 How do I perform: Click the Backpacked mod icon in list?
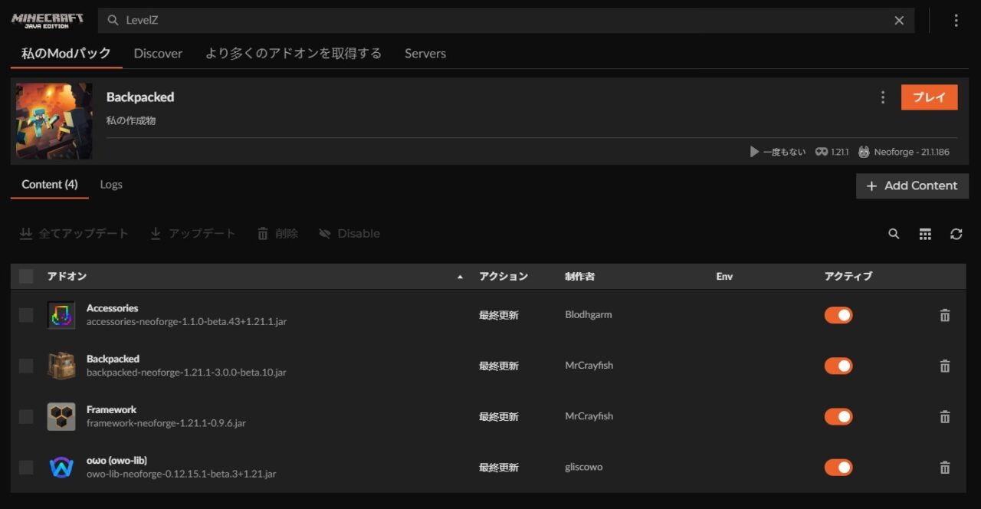tap(61, 366)
